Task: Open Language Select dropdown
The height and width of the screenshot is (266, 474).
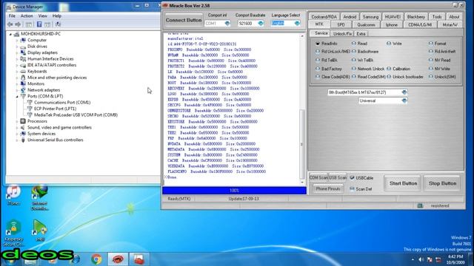Action: coord(297,23)
